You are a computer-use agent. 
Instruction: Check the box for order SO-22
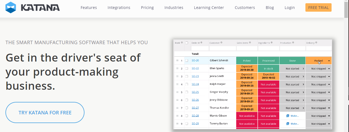click(x=187, y=69)
